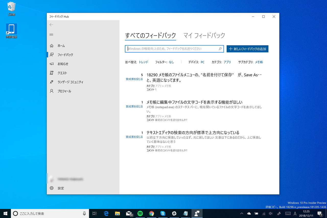Open 設定 gear at sidebar bottom
Viewport: 327px width, 218px height.
[x=83, y=188]
